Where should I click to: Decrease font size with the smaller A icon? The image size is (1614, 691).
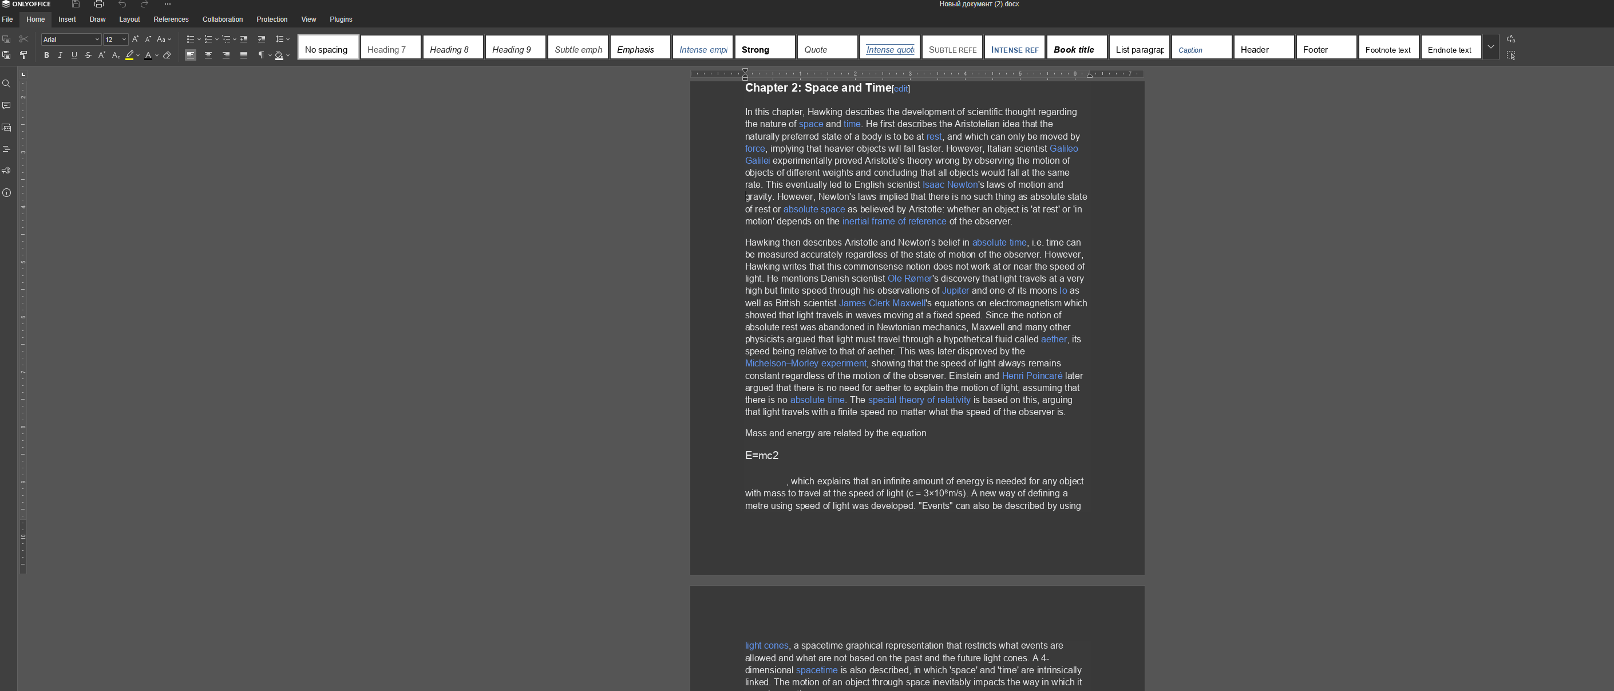point(148,39)
